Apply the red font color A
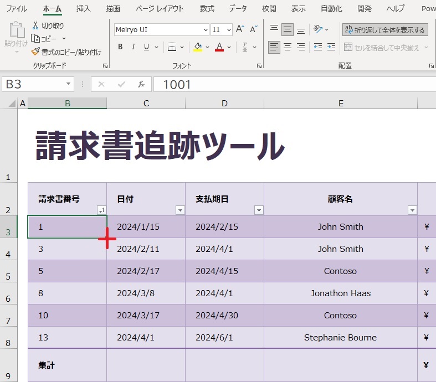The height and width of the screenshot is (382, 436). (x=219, y=47)
